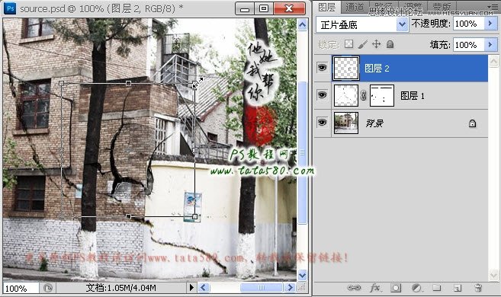The width and height of the screenshot is (501, 297).
Task: Lock transparent pixels checkerboard icon
Action: pyautogui.click(x=349, y=44)
